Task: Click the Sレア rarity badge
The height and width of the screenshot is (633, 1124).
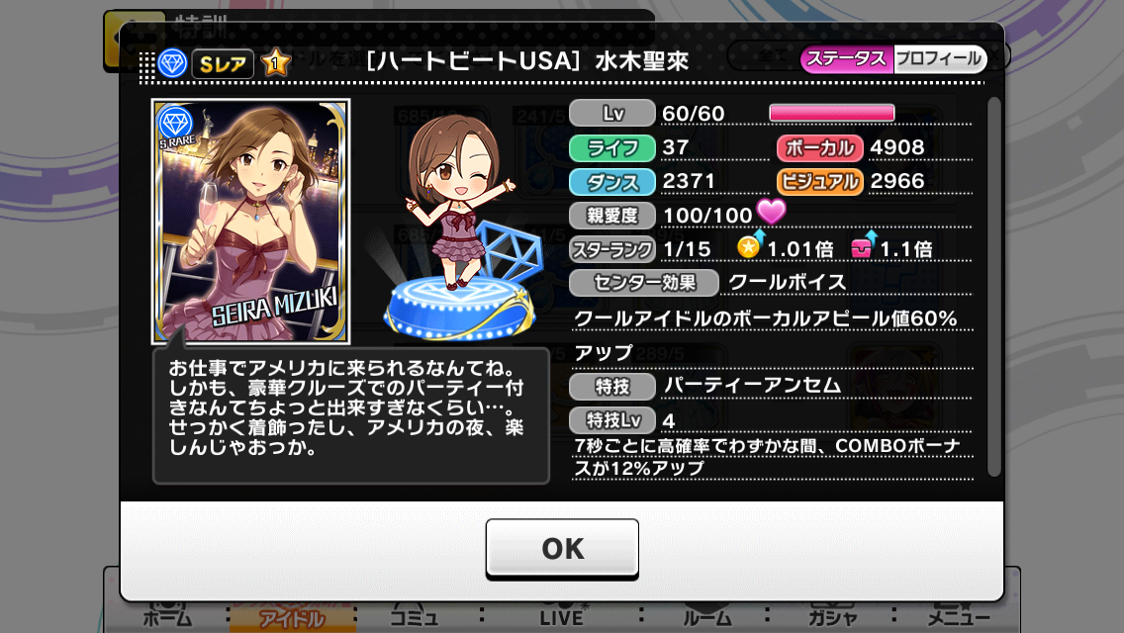Action: coord(223,64)
